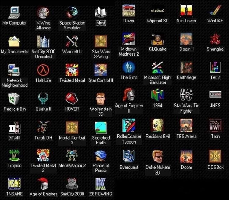Click the Microsoft Flight Simulator icon

point(157,67)
